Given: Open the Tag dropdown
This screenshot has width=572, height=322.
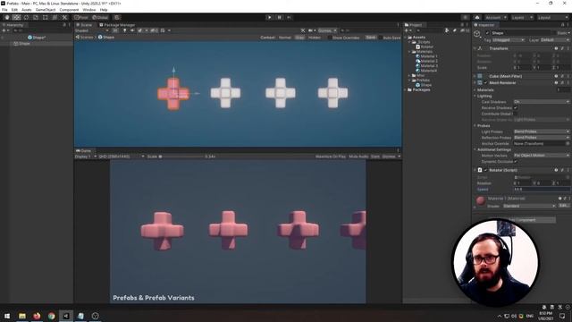Looking at the screenshot, I should click(x=509, y=39).
